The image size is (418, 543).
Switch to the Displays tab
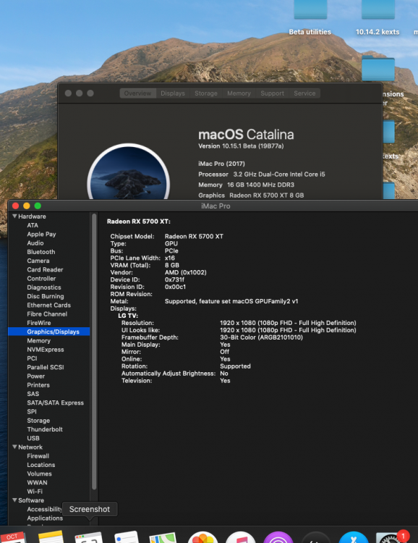tap(173, 93)
